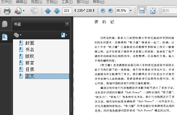This screenshot has height=115, width=177.
Task: Click the page number field showing 221
Action: point(67,11)
